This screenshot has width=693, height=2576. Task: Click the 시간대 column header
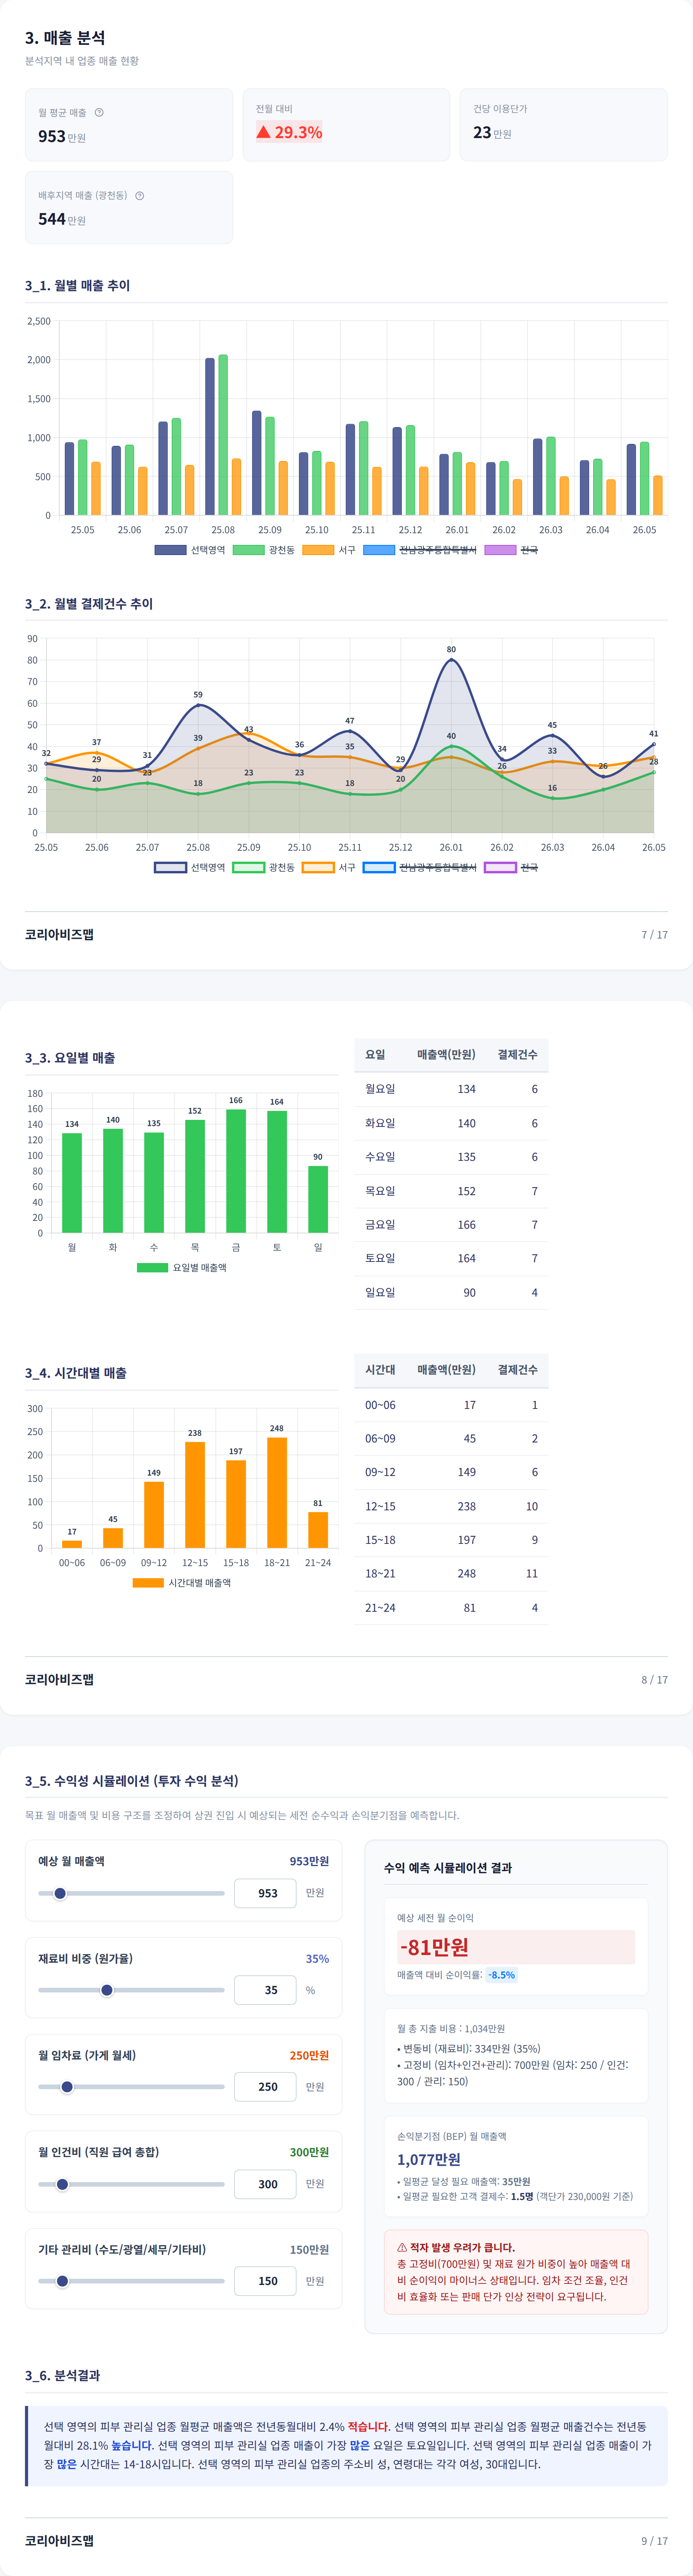(x=380, y=1369)
